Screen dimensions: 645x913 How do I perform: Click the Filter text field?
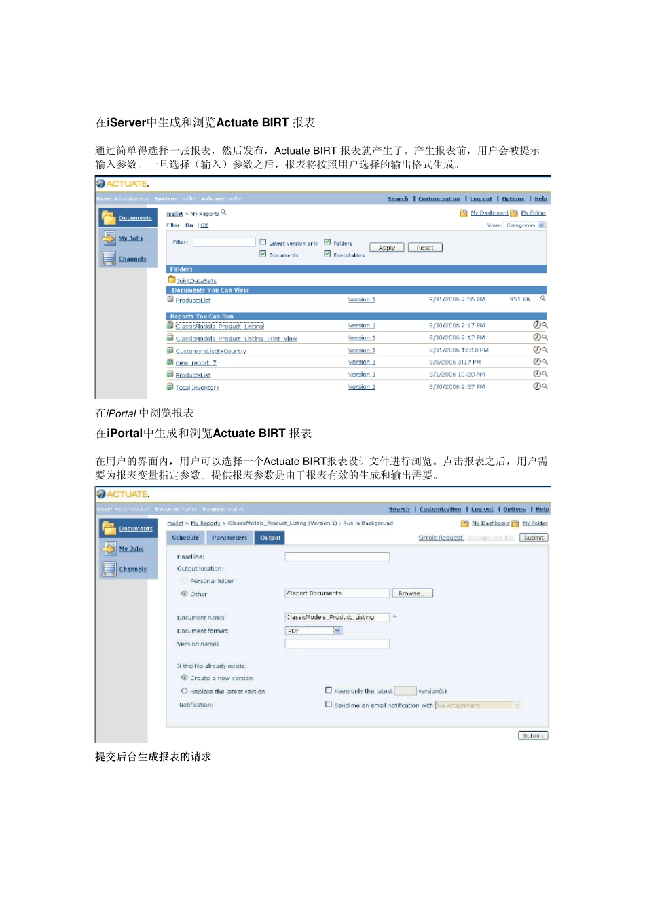pyautogui.click(x=224, y=242)
